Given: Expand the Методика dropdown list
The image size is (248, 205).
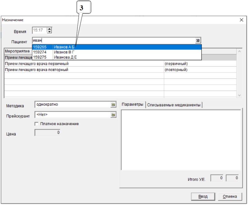Looking at the screenshot, I should (113, 104).
